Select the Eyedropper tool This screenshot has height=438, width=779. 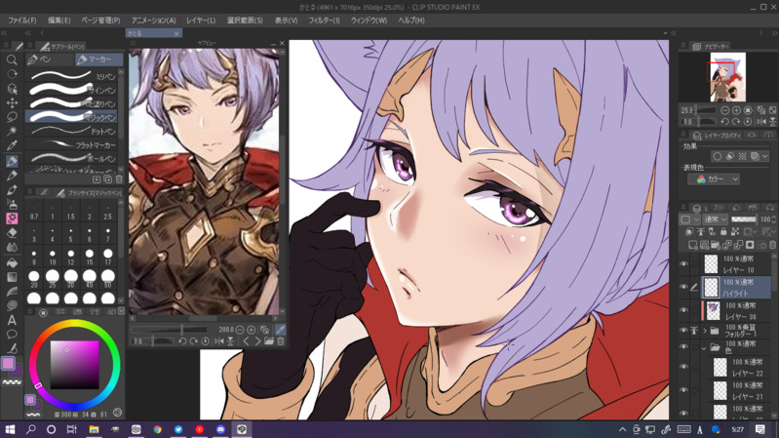coord(12,145)
